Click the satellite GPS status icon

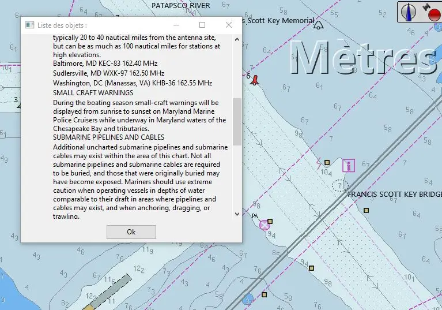point(426,7)
